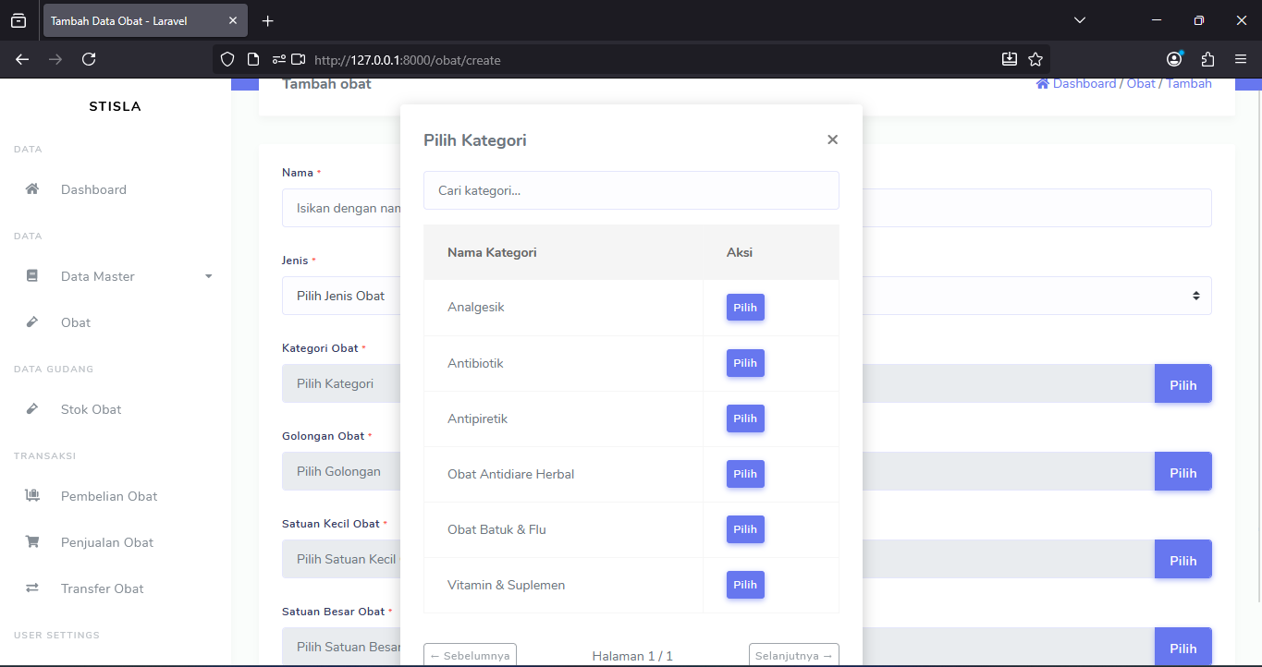1262x667 pixels.
Task: Go to Selanjutnya page in modal
Action: point(793,655)
